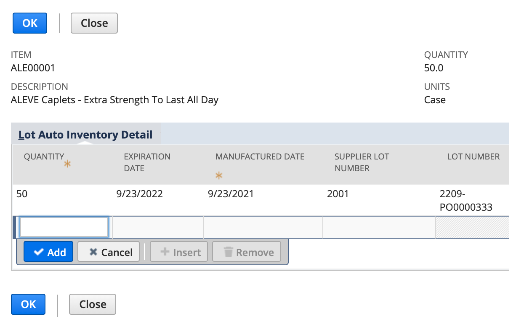Click the expiration date 9/23/2022 cell

coord(139,195)
